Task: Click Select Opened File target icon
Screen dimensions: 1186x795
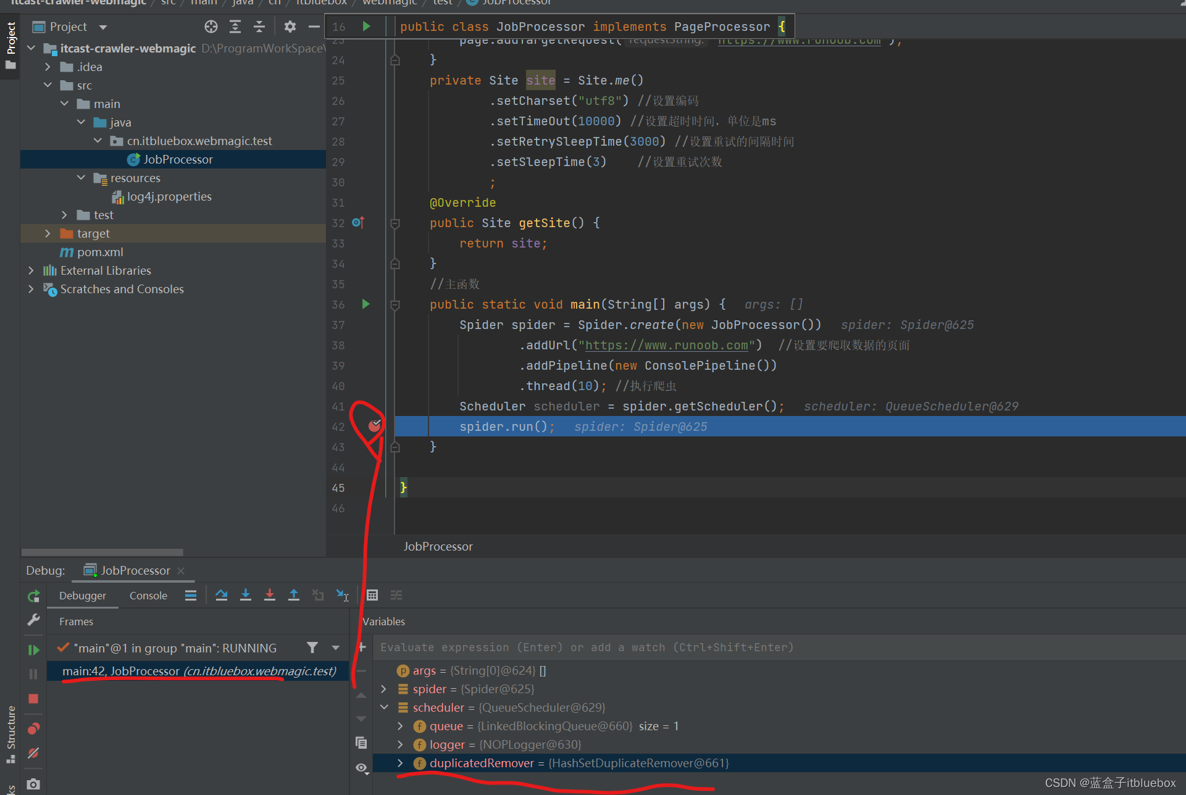Action: [x=211, y=27]
